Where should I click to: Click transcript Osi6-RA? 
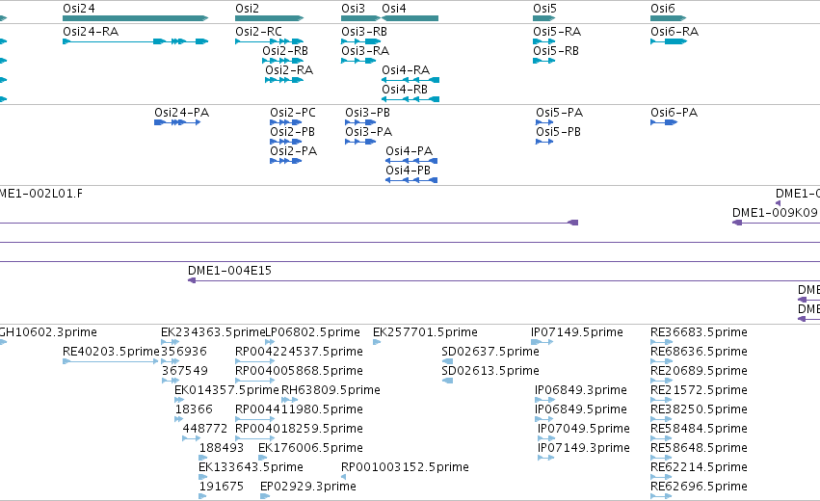tap(675, 32)
